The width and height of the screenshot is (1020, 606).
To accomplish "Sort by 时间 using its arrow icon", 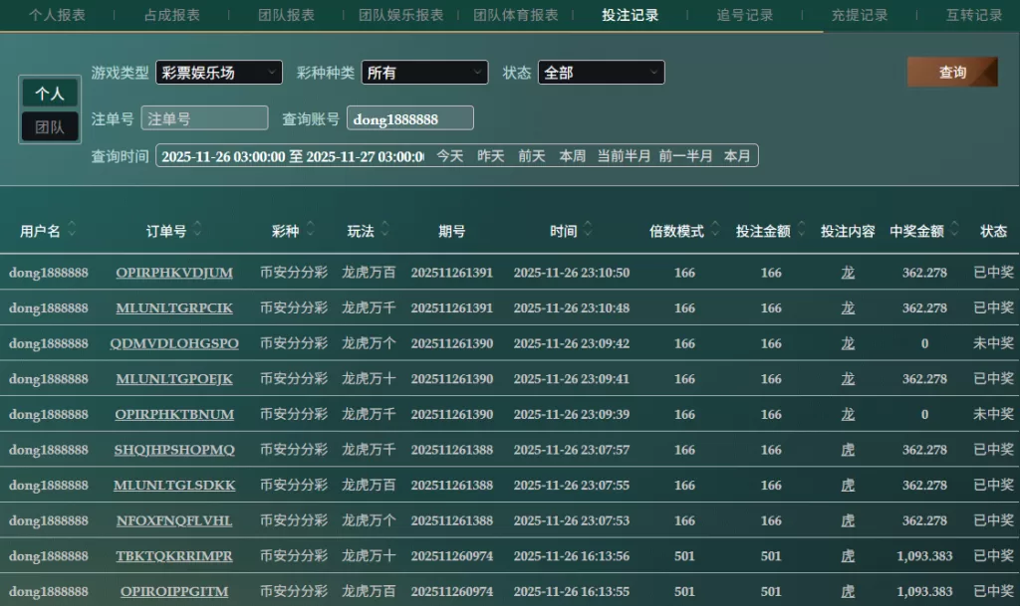I will pos(588,230).
